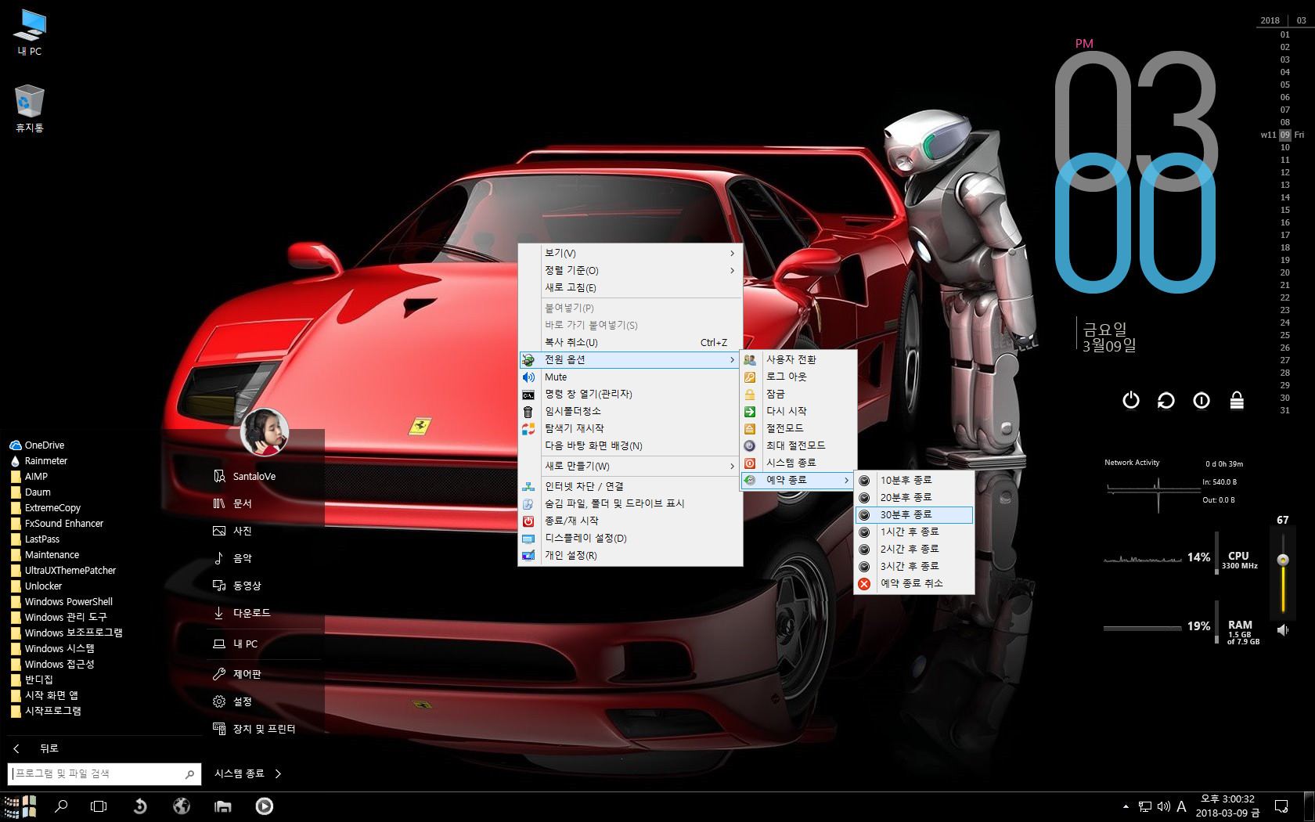Click the Rainmeter sleep circle icon
The height and width of the screenshot is (822, 1315).
[1202, 400]
